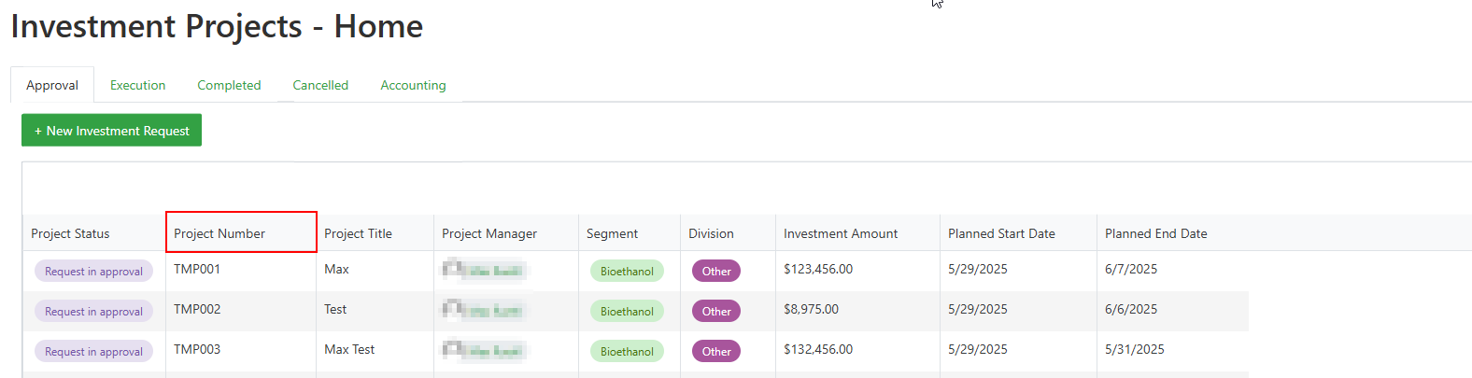Viewport: 1472px width, 378px height.
Task: Click the Other division badge for TMP003
Action: click(x=716, y=352)
